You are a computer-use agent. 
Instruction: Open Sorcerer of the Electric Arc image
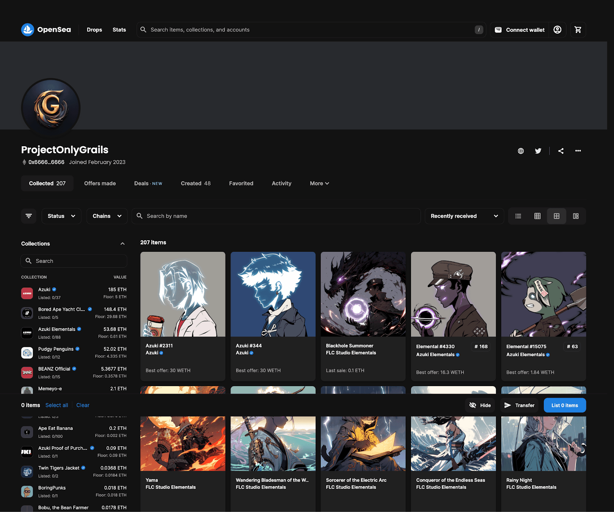pos(363,444)
